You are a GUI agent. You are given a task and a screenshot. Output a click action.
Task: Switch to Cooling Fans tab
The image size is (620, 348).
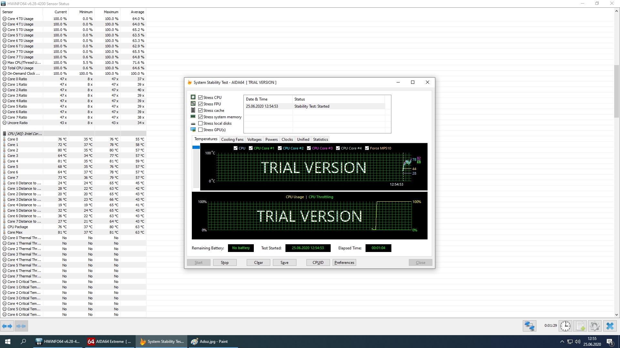pos(232,140)
